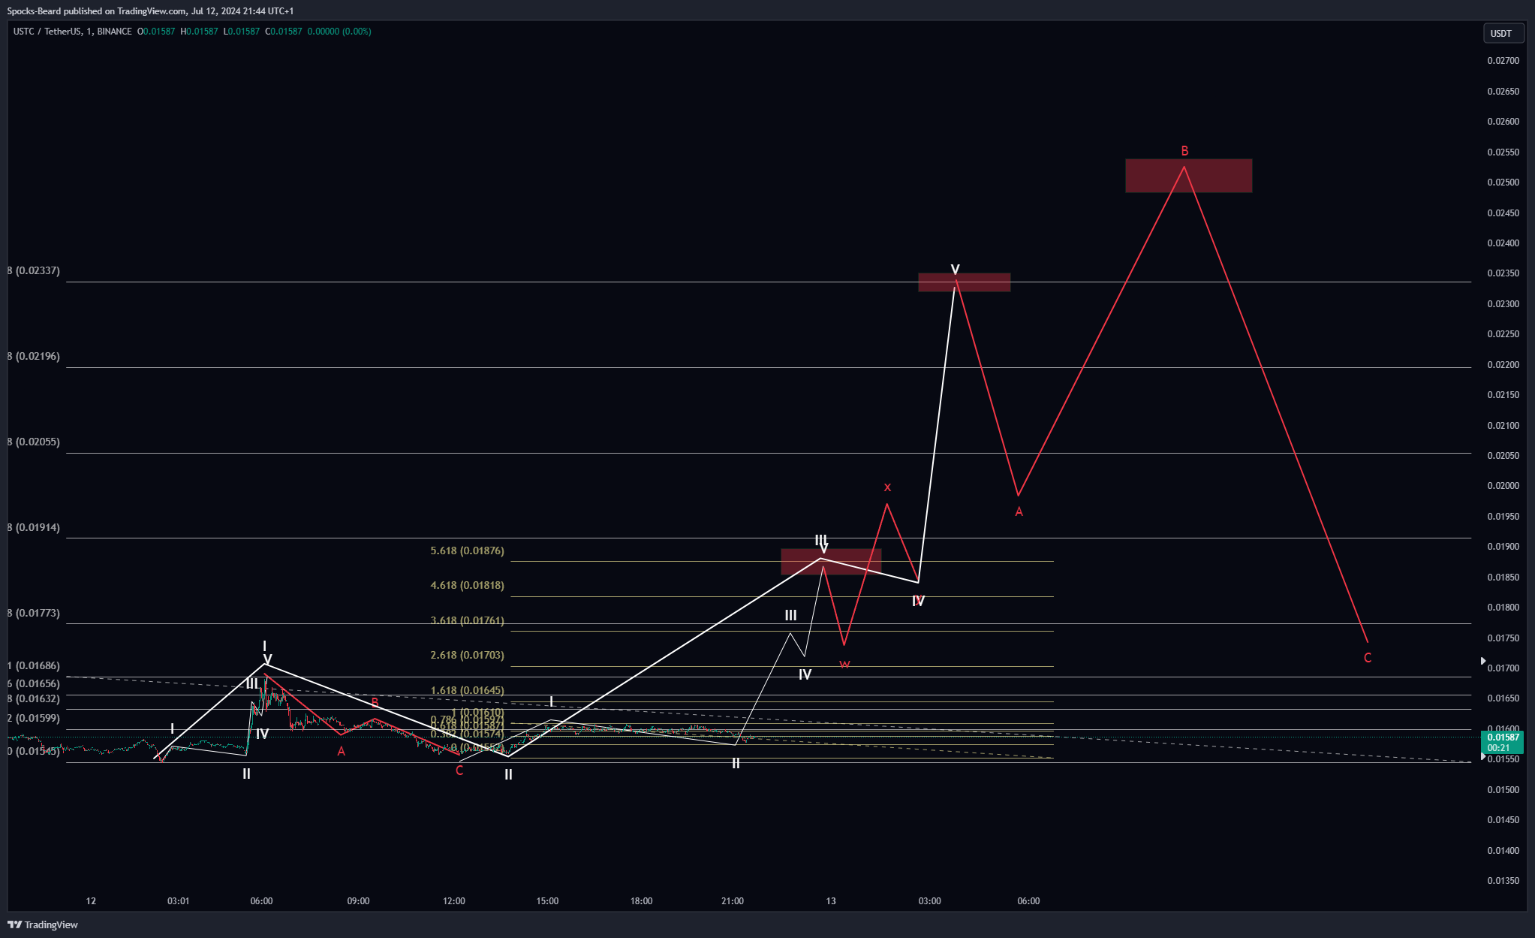
Task: Click the red wave label w
Action: 844,665
